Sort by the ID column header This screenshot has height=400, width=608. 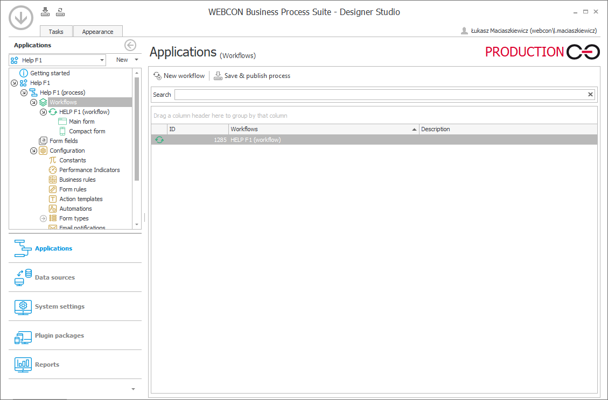(x=198, y=129)
